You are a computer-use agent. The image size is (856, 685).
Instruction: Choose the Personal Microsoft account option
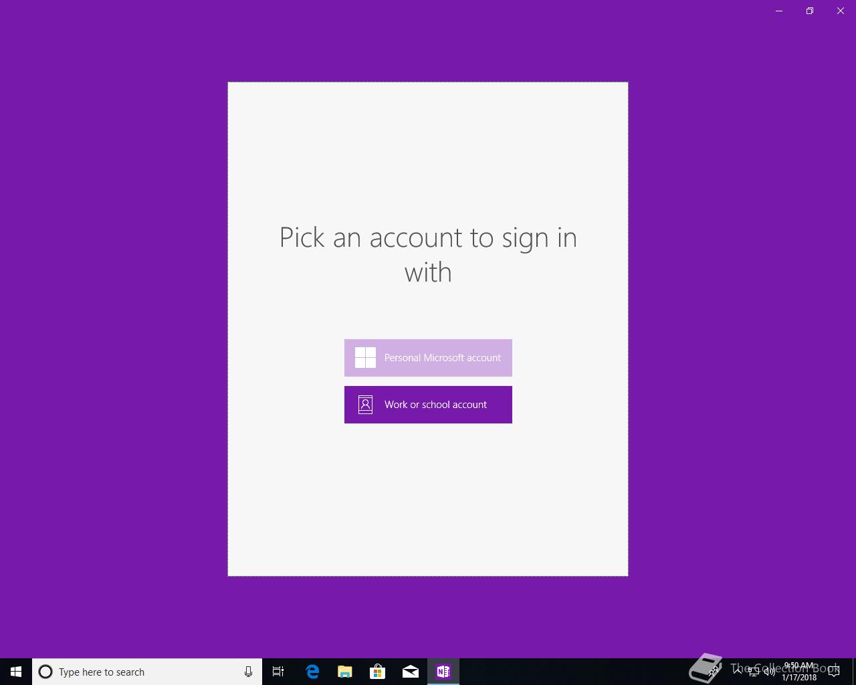coord(428,358)
